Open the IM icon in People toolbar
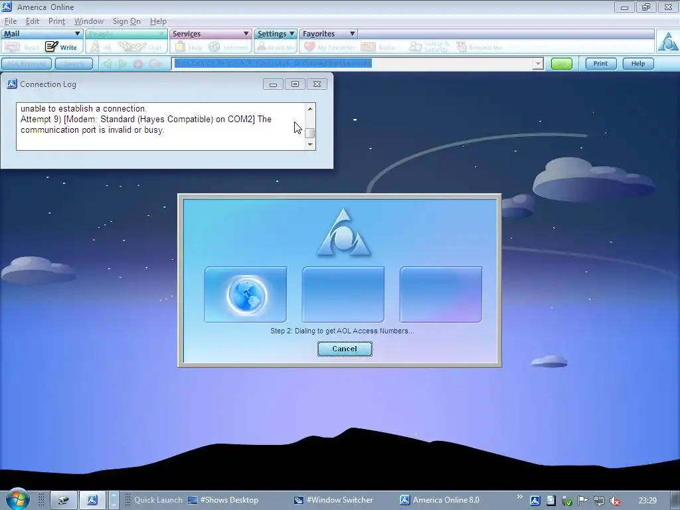 coord(96,46)
